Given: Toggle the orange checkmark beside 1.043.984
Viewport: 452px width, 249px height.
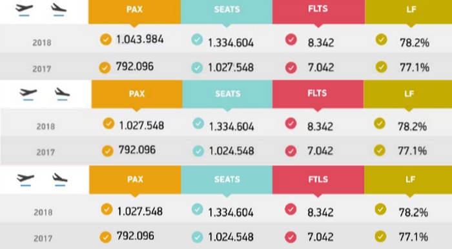Looking at the screenshot, I should pyautogui.click(x=106, y=39).
